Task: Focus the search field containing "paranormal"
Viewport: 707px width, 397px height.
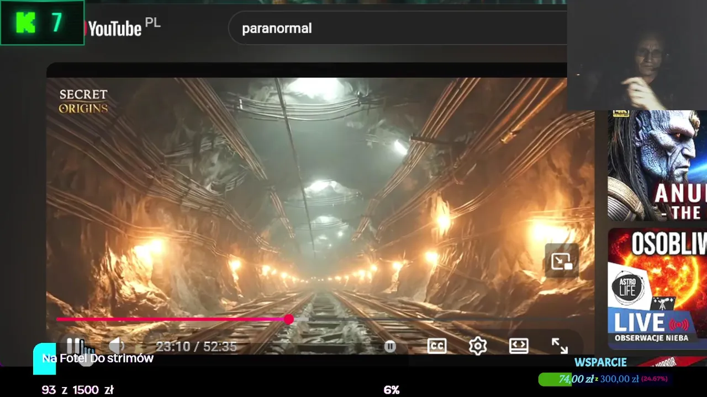Action: (398, 28)
